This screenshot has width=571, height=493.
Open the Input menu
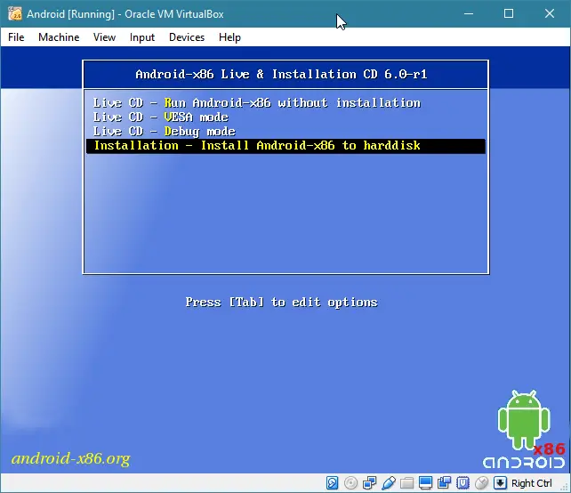point(142,37)
